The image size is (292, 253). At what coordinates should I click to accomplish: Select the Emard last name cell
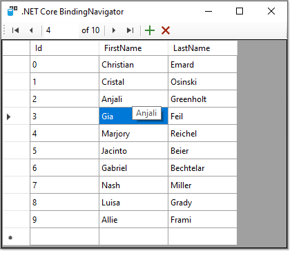(202, 65)
